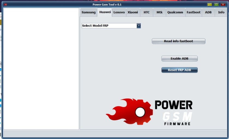Viewport: 229px width, 139px height.
Task: Open the Samsung tab
Action: coord(89,12)
